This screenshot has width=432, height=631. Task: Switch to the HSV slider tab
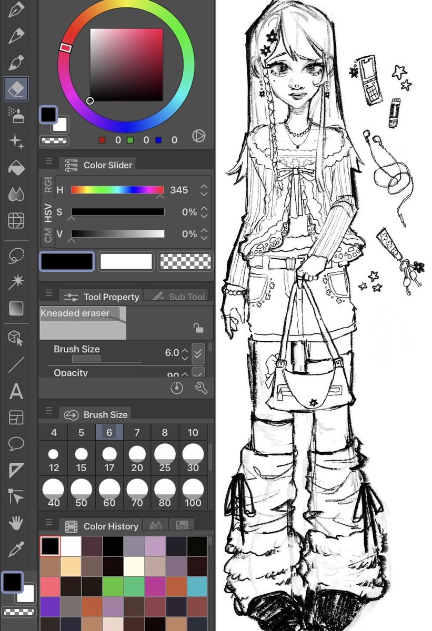pos(48,212)
